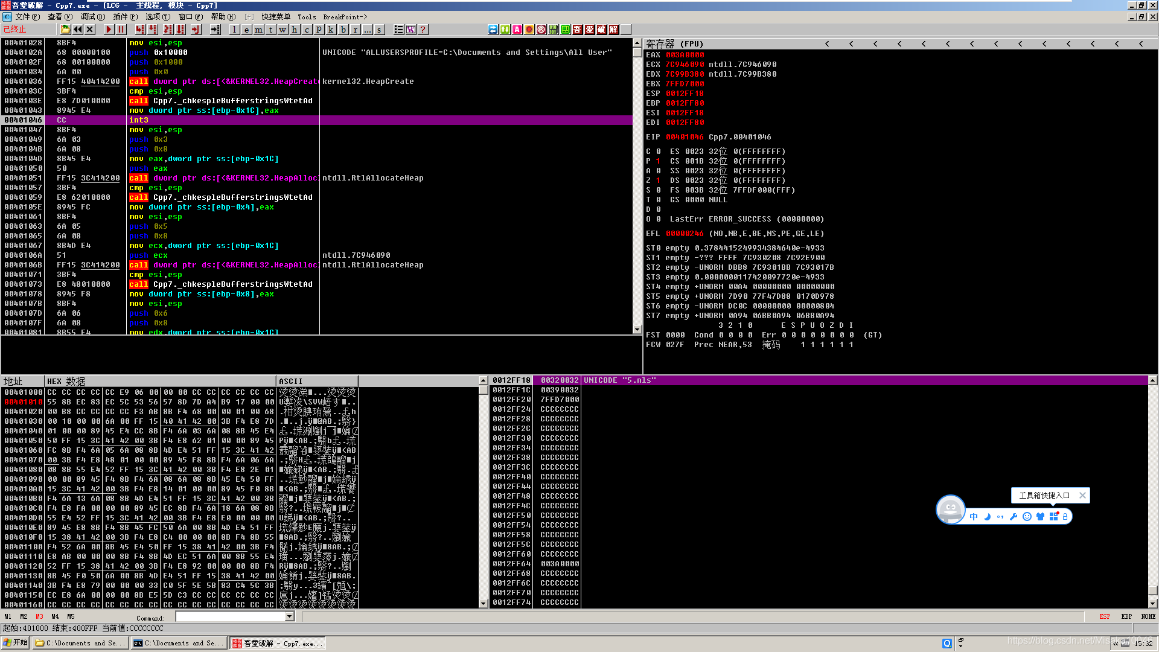The width and height of the screenshot is (1159, 652).
Task: Execute till return toolbar icon
Action: [195, 30]
